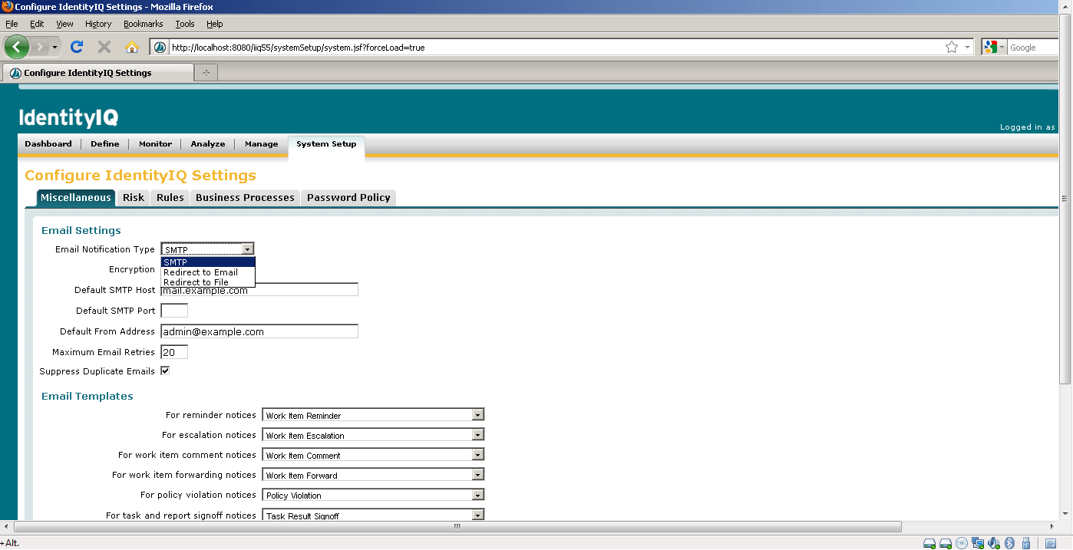The height and width of the screenshot is (550, 1073).
Task: Open the Define navigation tab
Action: (105, 143)
